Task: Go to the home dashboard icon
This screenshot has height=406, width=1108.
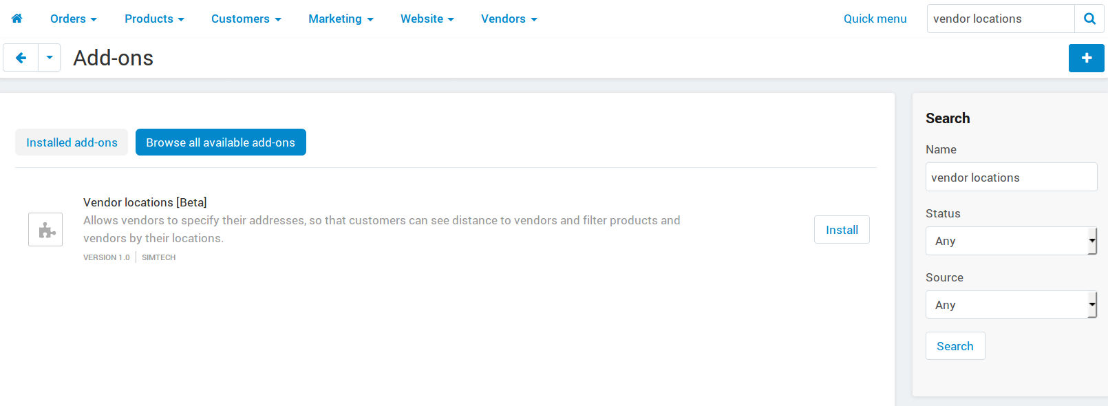Action: pos(17,19)
